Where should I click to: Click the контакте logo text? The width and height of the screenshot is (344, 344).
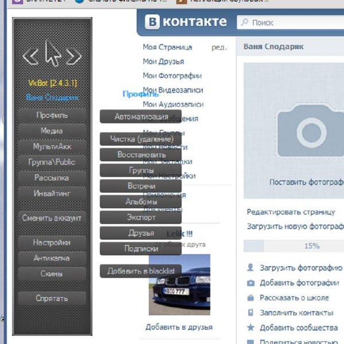(x=194, y=22)
